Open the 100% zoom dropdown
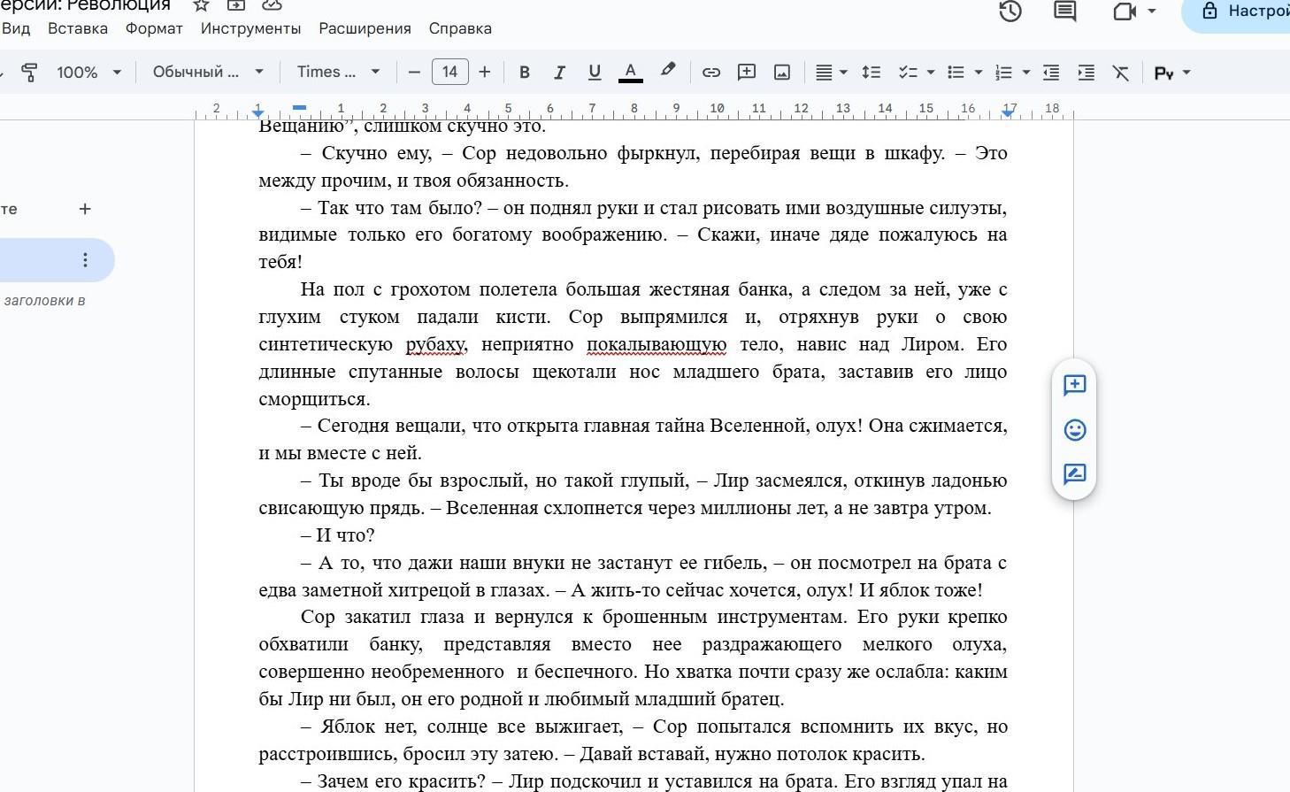1290x792 pixels. coord(88,73)
